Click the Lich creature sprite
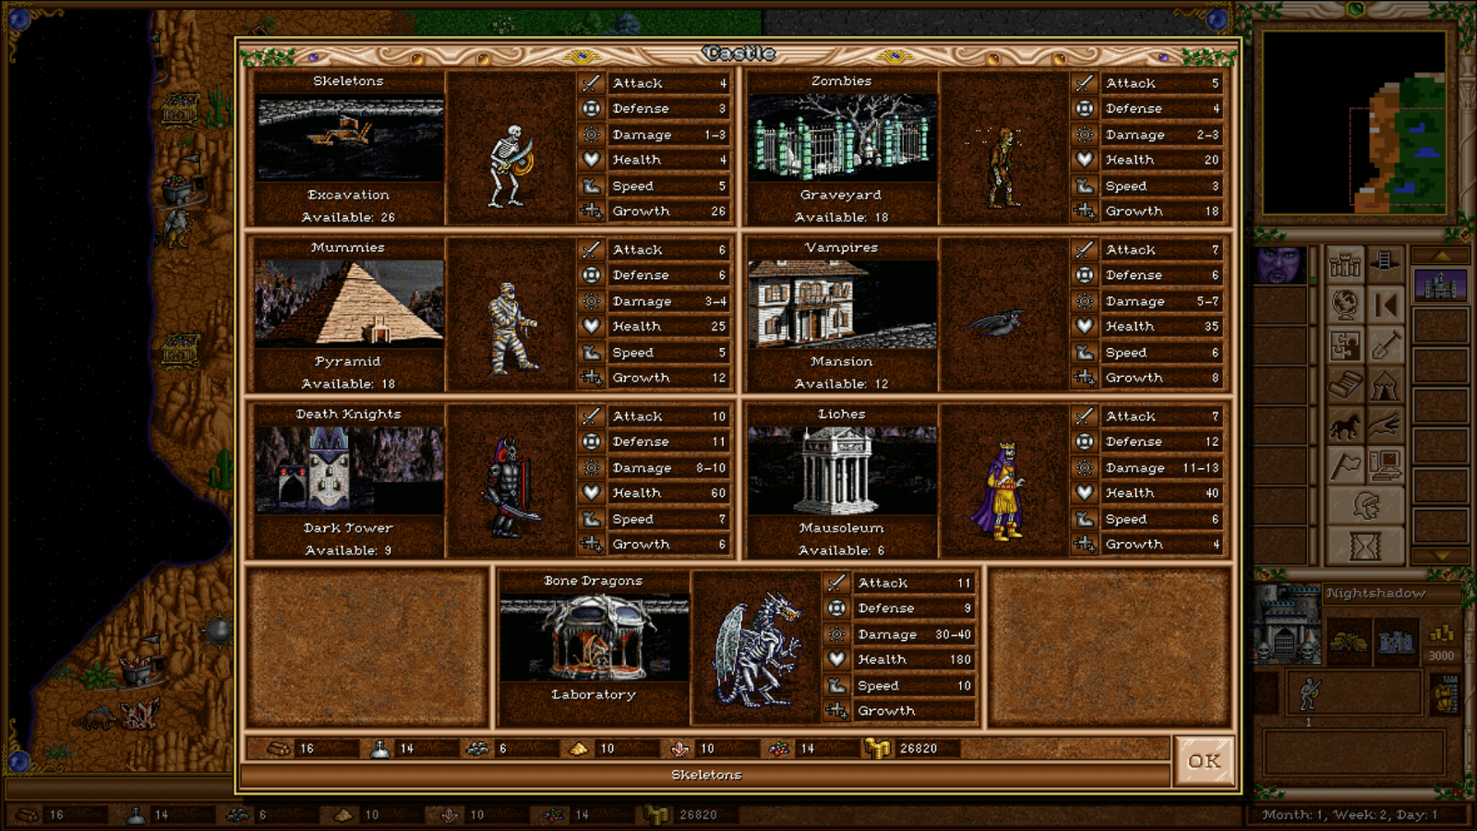The image size is (1477, 831). [1002, 489]
